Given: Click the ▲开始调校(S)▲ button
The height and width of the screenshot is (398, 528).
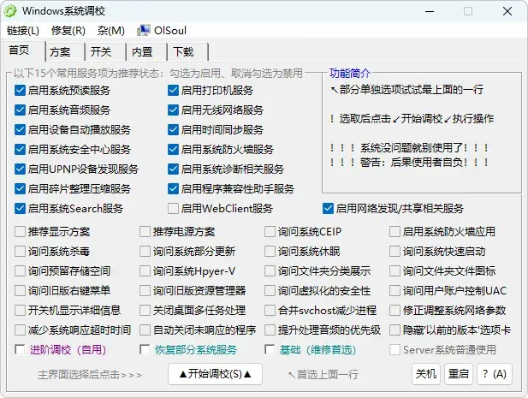Looking at the screenshot, I should point(215,374).
